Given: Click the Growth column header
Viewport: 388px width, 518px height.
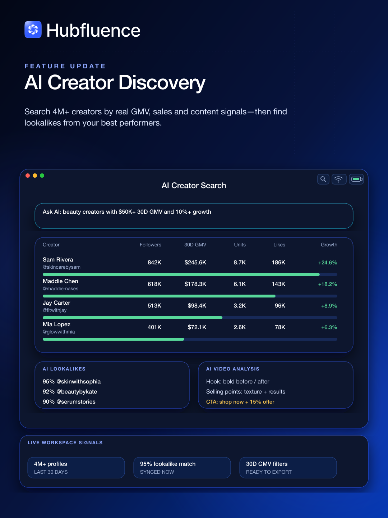Looking at the screenshot, I should pyautogui.click(x=329, y=245).
